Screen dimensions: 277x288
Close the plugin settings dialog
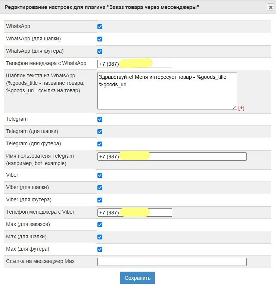(270, 7)
